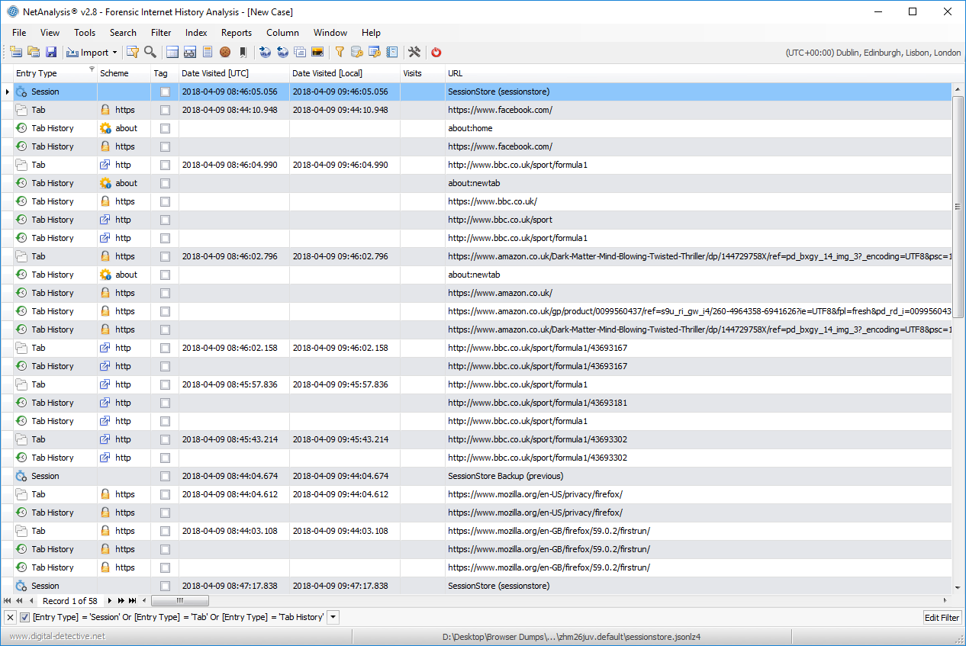Click the cookie icon in toolbar

coord(225,53)
